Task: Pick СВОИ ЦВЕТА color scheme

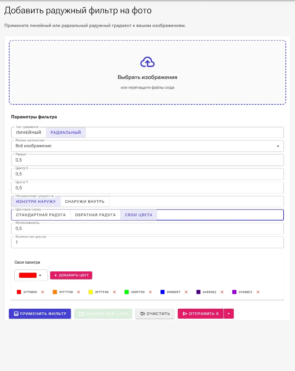Action: pyautogui.click(x=139, y=215)
